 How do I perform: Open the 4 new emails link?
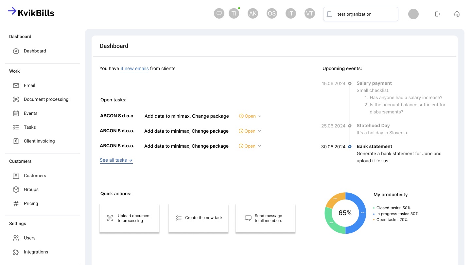click(134, 68)
